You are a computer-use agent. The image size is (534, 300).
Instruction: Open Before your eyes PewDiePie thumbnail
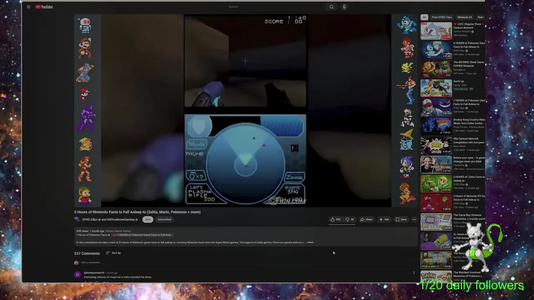tap(436, 165)
